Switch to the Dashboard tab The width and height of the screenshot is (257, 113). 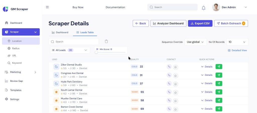[x=60, y=32]
